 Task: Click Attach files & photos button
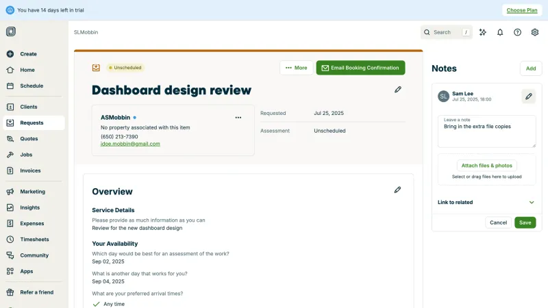(x=487, y=166)
